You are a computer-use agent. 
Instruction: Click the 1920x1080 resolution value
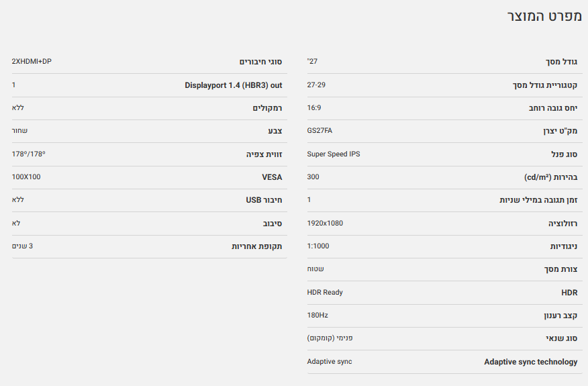click(x=325, y=223)
